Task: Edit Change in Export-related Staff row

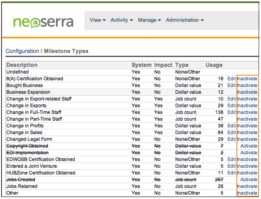Action: (x=231, y=99)
